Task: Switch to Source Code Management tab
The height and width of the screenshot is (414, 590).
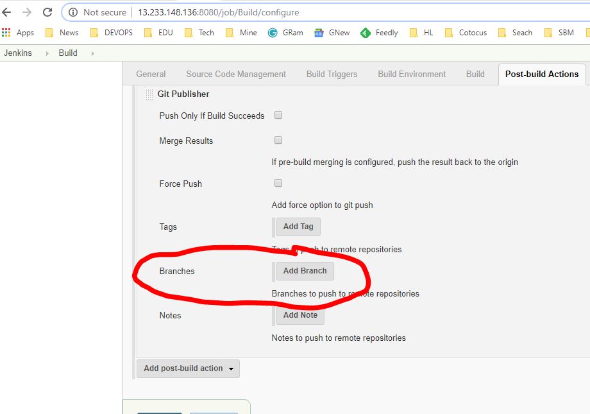Action: tap(236, 74)
